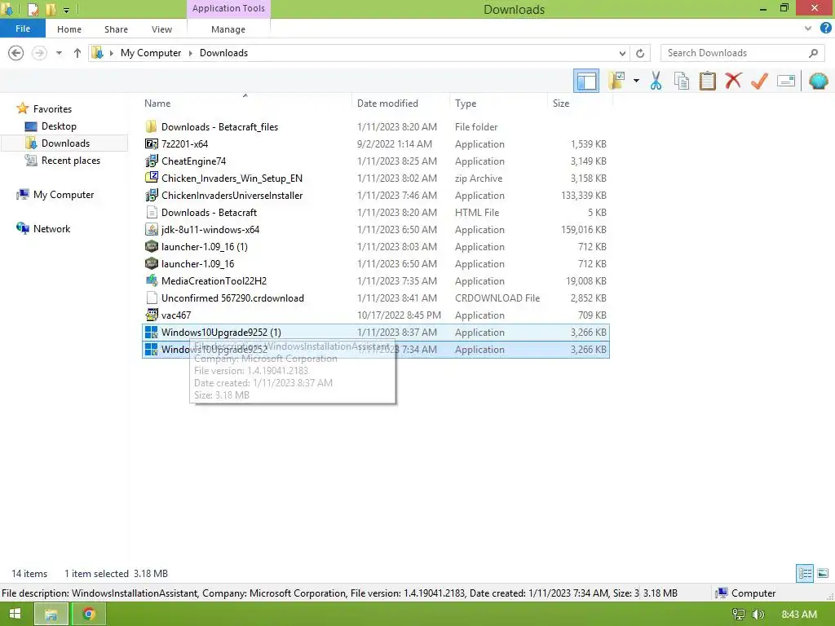Select MediaCreationTool22H2 file
Image resolution: width=835 pixels, height=626 pixels.
(x=375, y=280)
